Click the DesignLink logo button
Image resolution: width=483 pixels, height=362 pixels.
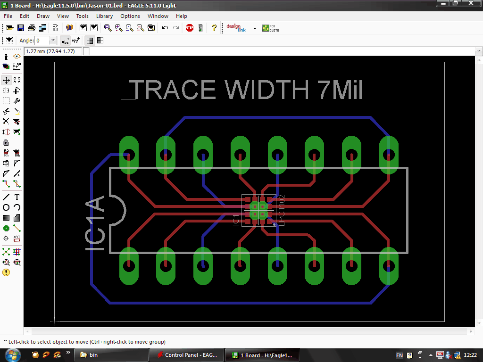(x=236, y=28)
